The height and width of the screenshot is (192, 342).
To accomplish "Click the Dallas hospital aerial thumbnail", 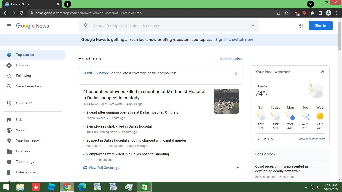I will pyautogui.click(x=226, y=101).
